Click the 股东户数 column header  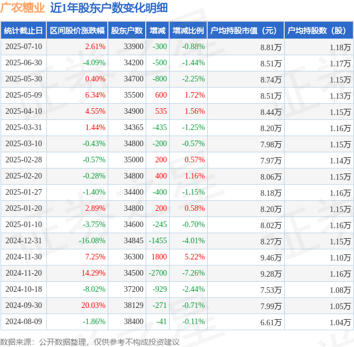click(127, 31)
